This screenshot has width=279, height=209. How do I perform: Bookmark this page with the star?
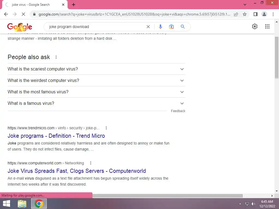245,14
